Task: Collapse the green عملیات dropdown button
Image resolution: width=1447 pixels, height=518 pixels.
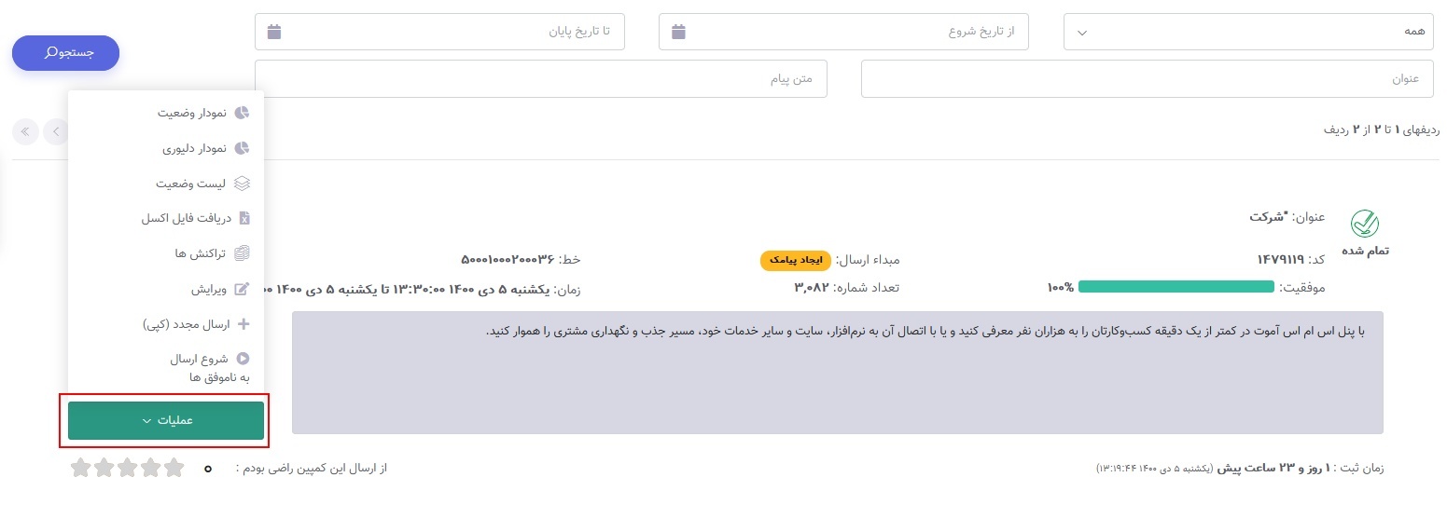Action: 166,420
